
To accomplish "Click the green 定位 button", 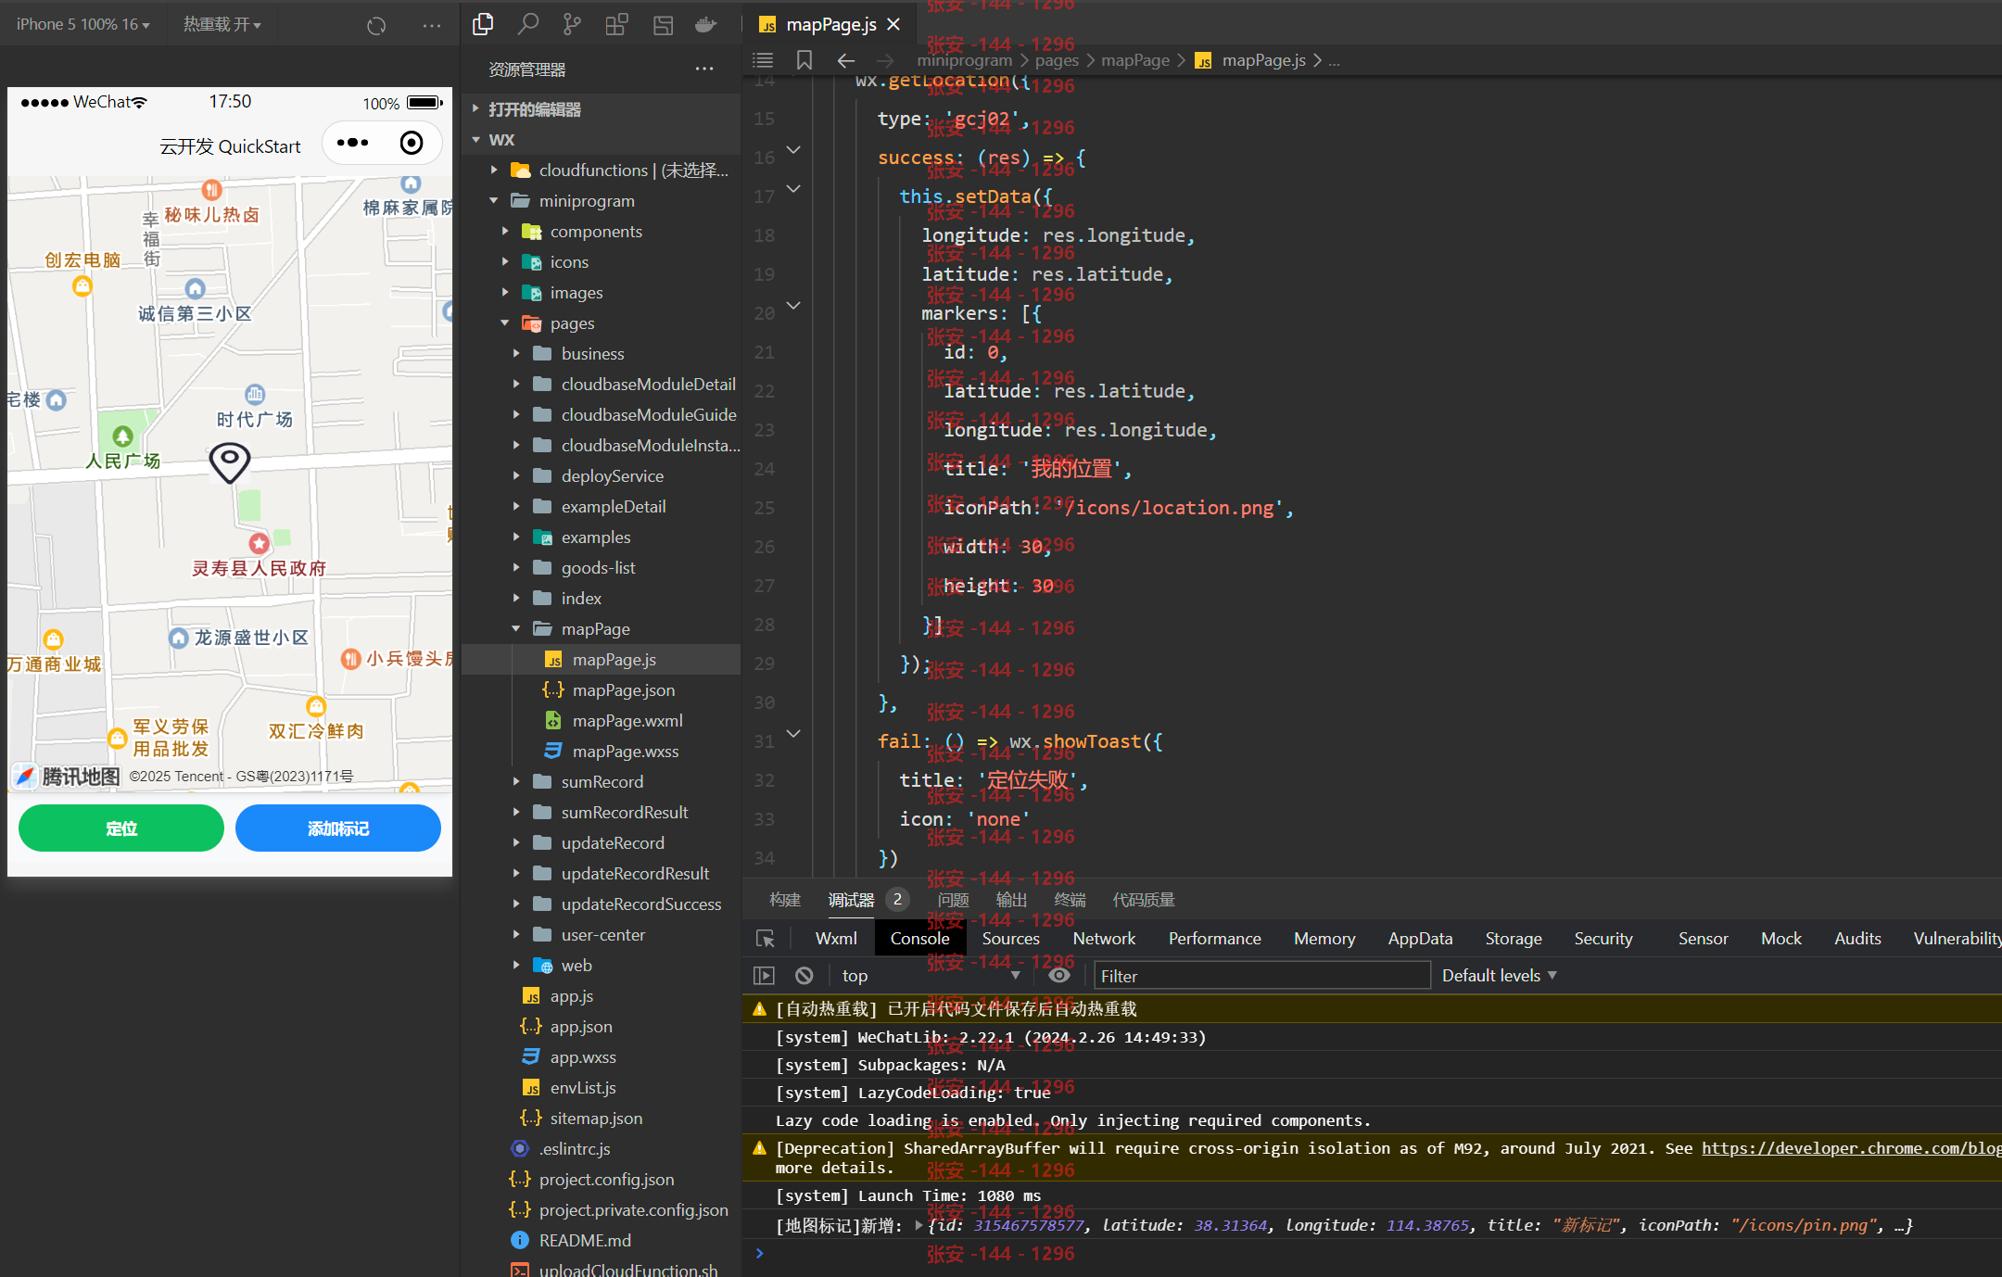I will click(x=121, y=828).
